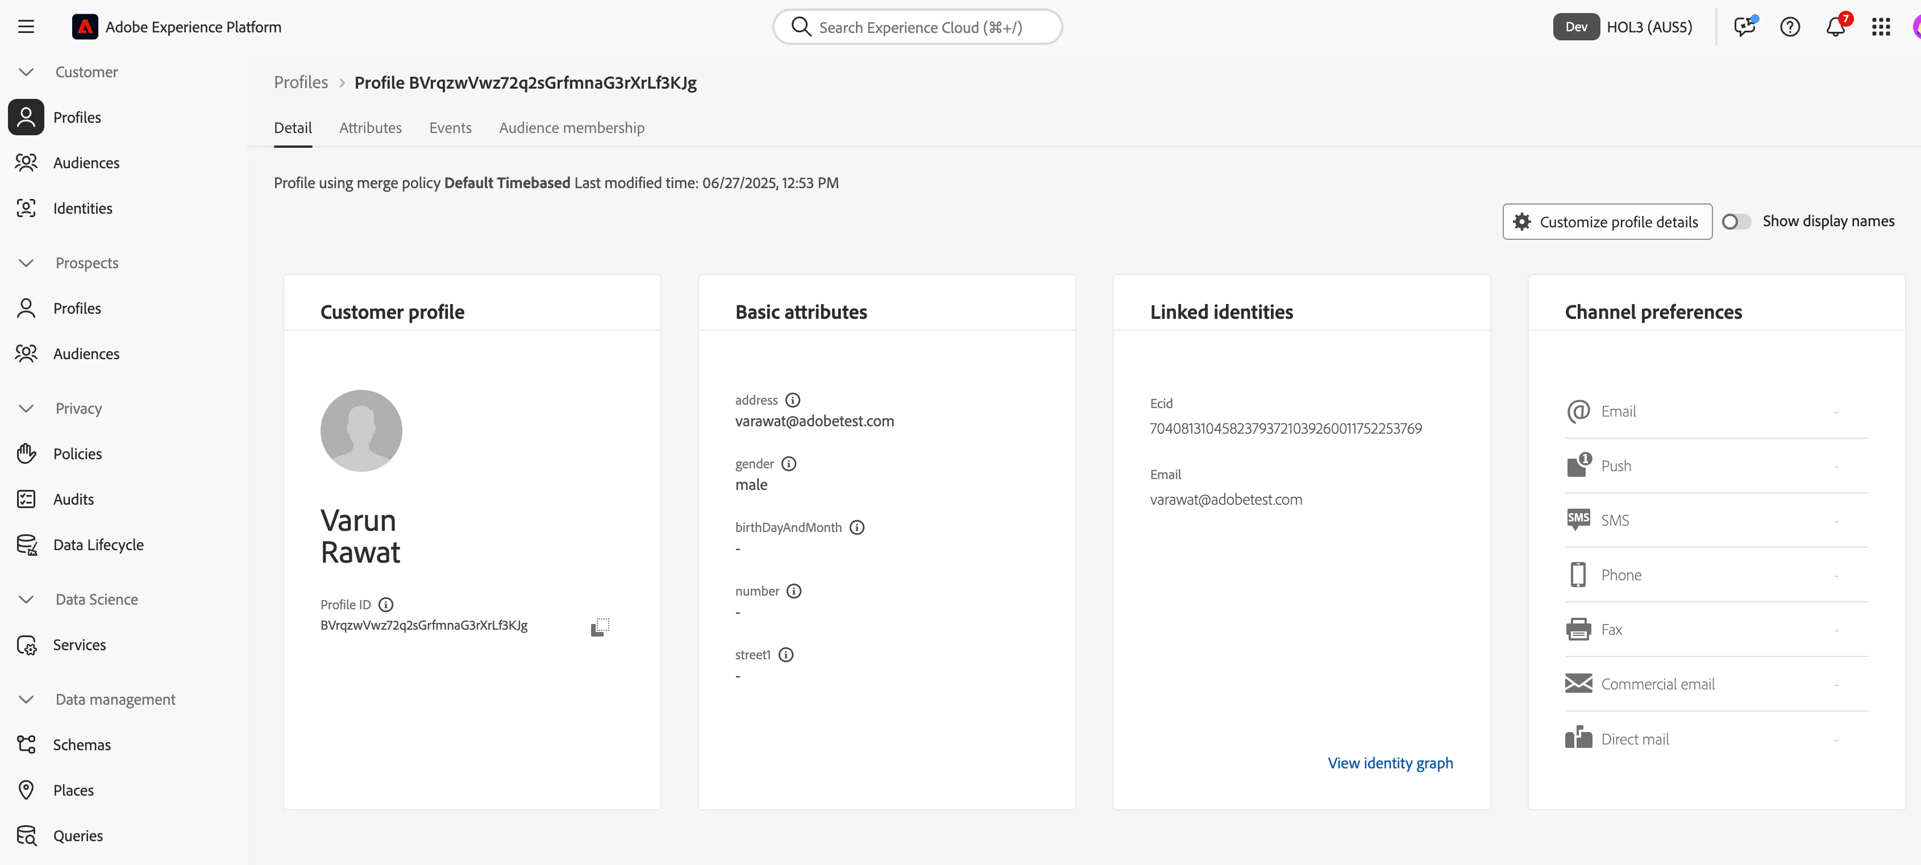Show info for birthDayAndMonth attribute

pyautogui.click(x=857, y=527)
